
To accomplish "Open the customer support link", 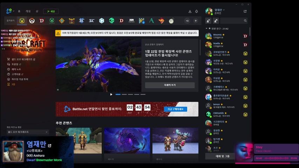I will [x=15, y=74].
